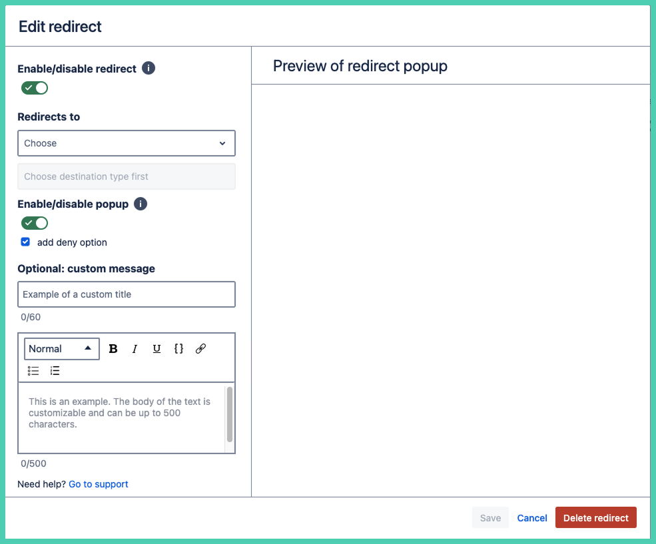The height and width of the screenshot is (544, 656).
Task: Create a bulleted list
Action: (33, 371)
